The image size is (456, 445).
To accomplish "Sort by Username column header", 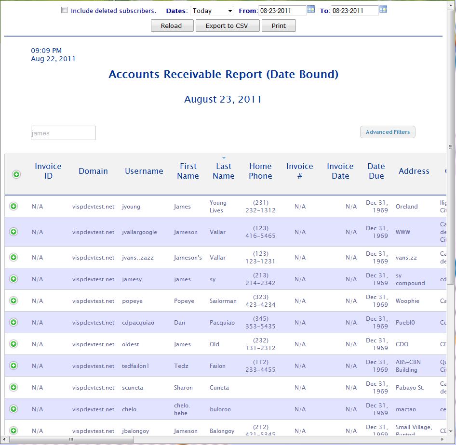I will [x=144, y=171].
